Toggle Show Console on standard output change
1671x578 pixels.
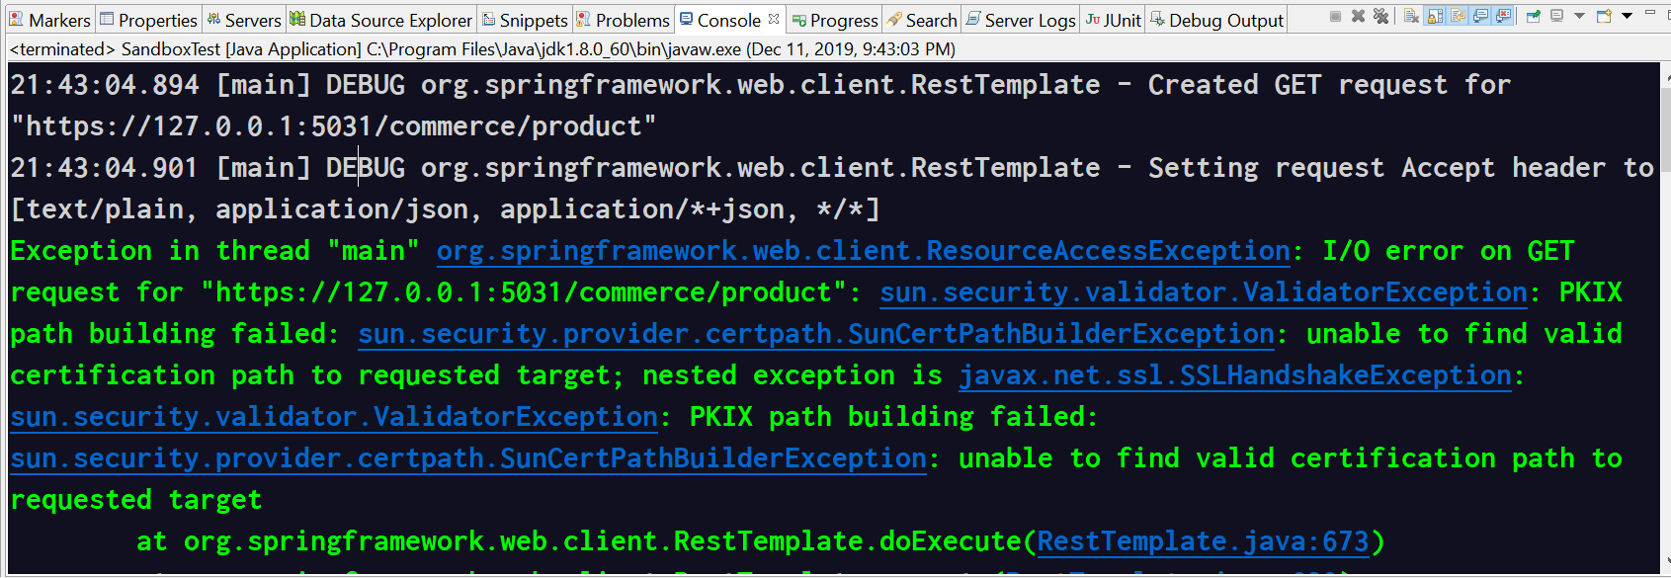pyautogui.click(x=1480, y=17)
